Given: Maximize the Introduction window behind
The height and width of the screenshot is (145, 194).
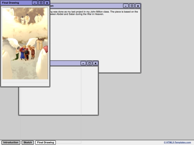Looking at the screenshot, I should click(132, 6).
